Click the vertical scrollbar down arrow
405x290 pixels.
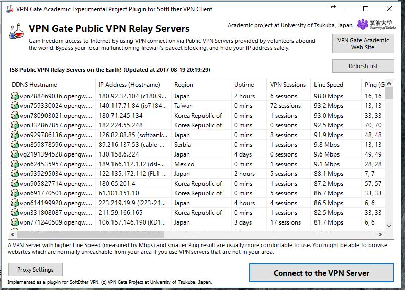pyautogui.click(x=389, y=226)
